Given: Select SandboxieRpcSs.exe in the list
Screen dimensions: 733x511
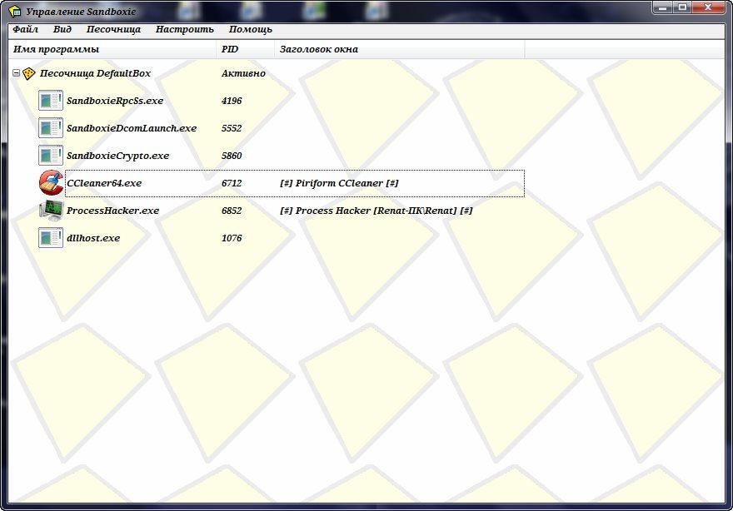Looking at the screenshot, I should [x=115, y=101].
